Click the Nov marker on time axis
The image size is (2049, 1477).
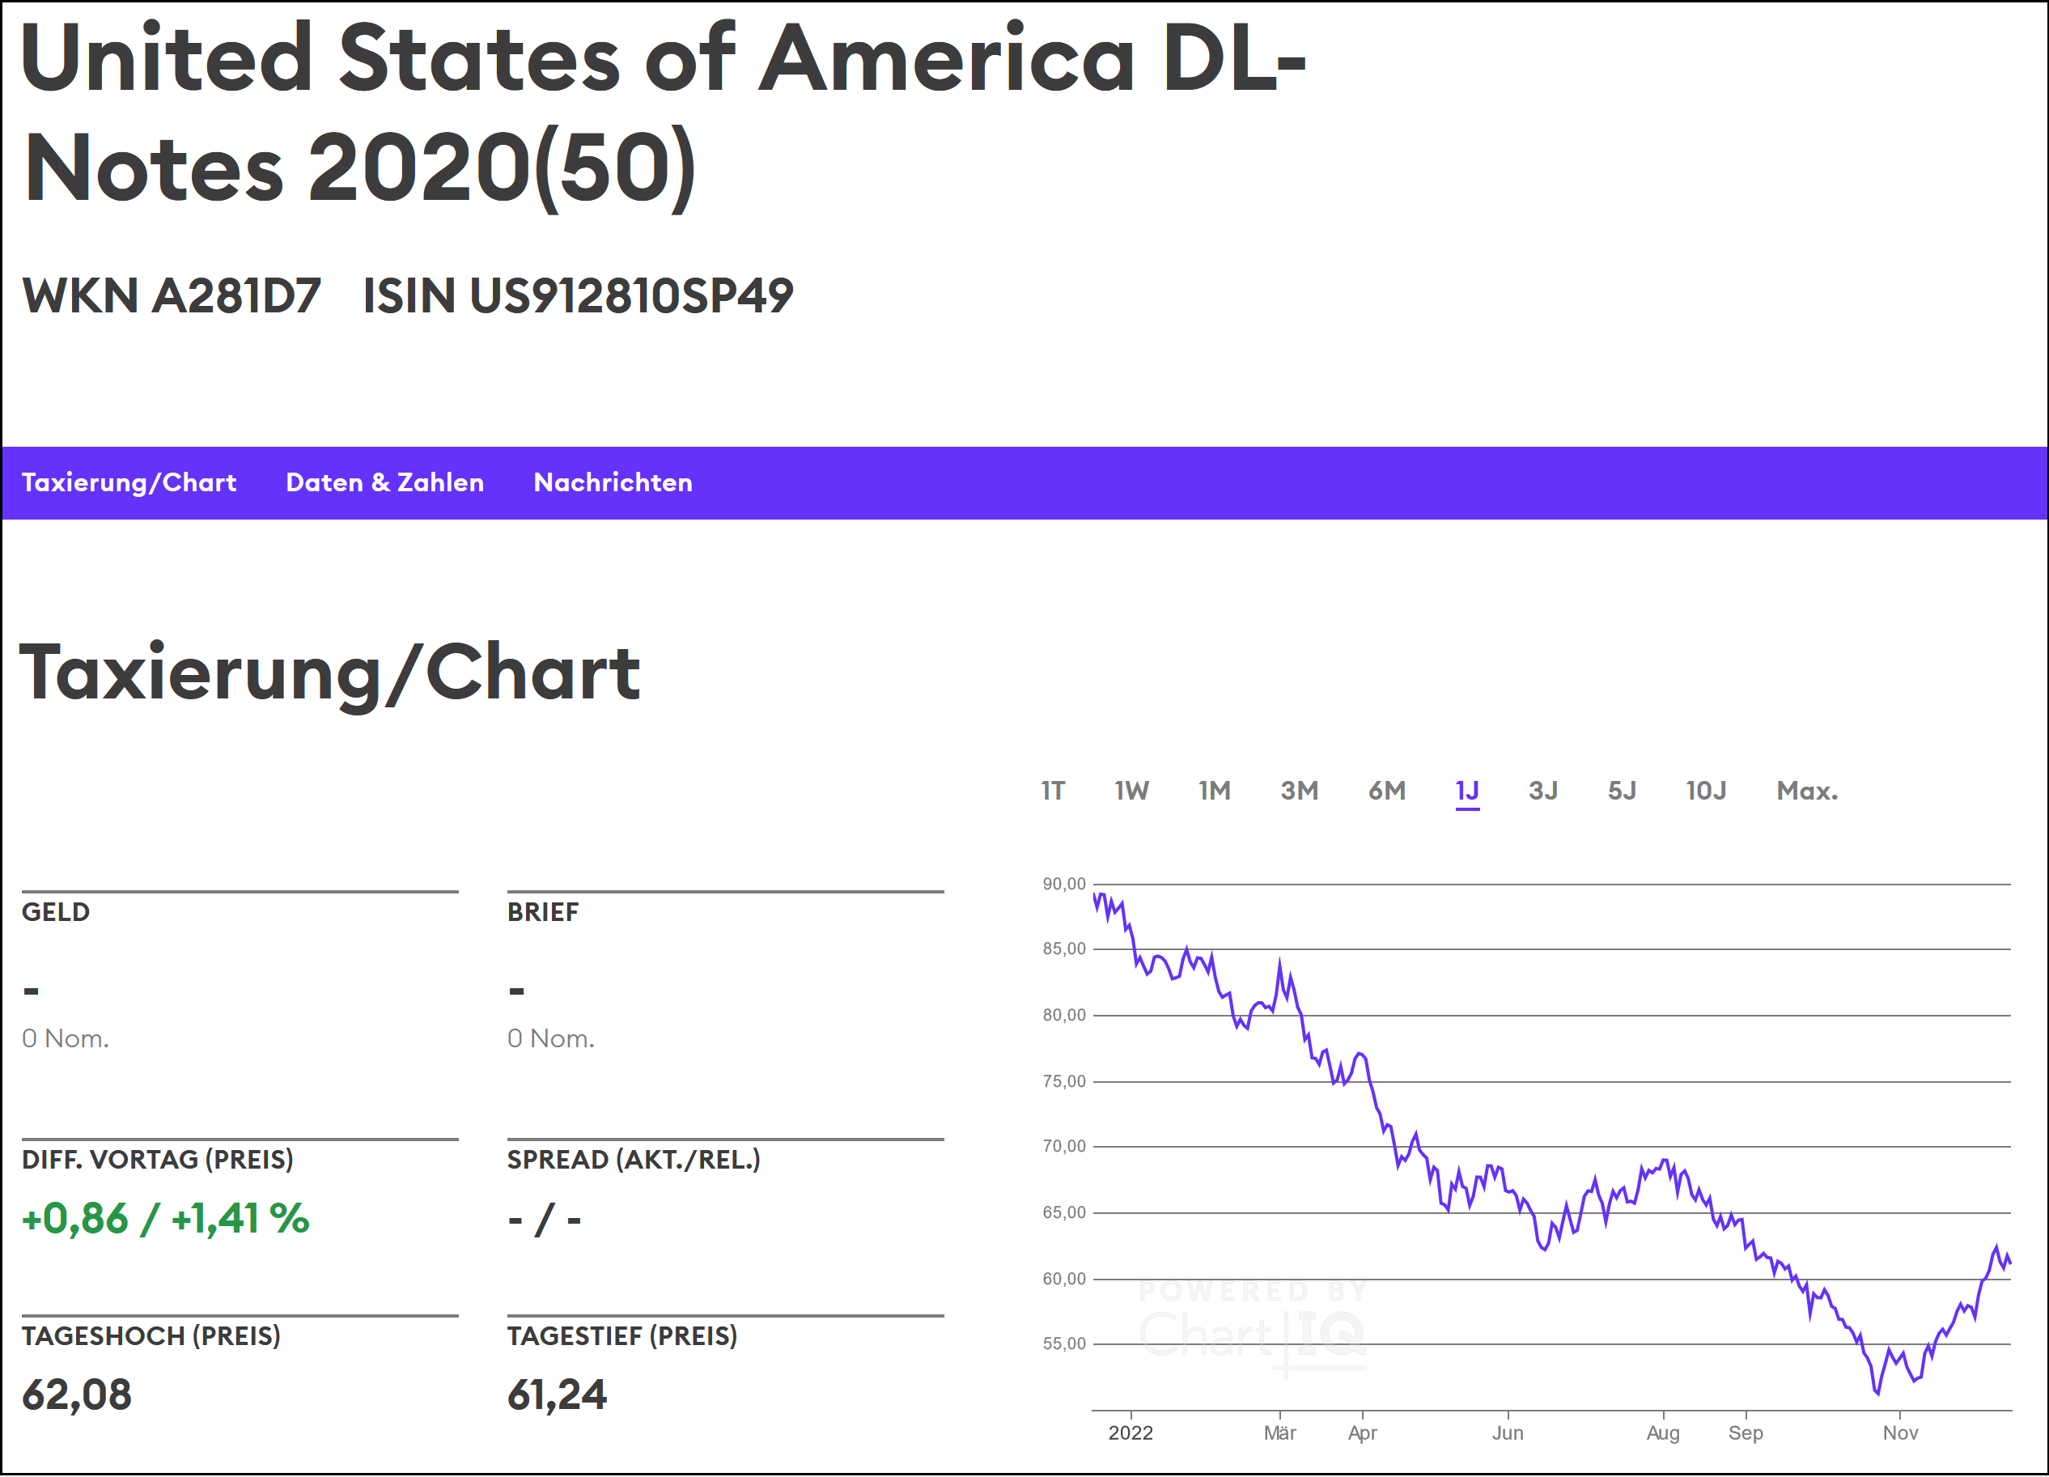(x=1900, y=1433)
